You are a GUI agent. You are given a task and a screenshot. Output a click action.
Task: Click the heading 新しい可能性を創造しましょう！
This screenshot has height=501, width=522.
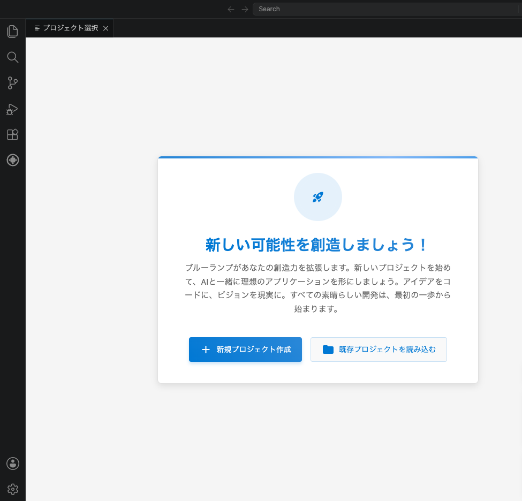tap(316, 245)
